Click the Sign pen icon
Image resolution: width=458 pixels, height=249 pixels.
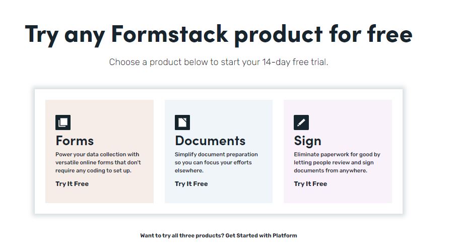click(301, 122)
